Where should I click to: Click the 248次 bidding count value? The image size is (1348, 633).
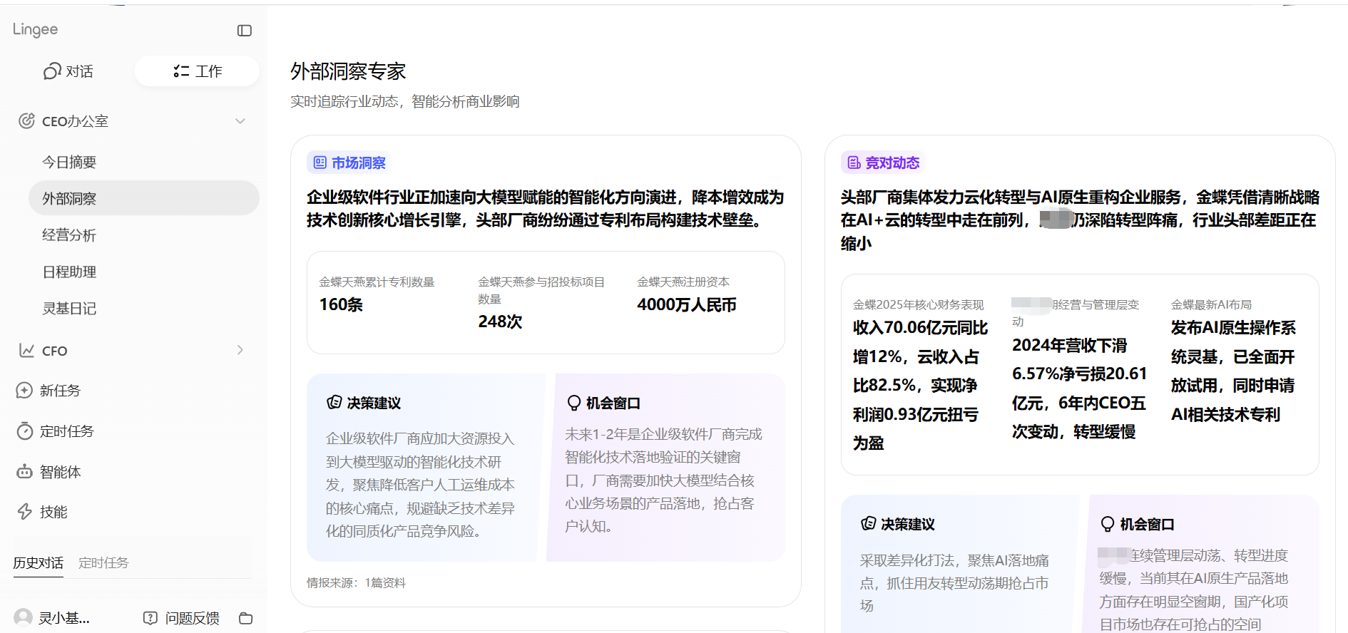pos(500,321)
